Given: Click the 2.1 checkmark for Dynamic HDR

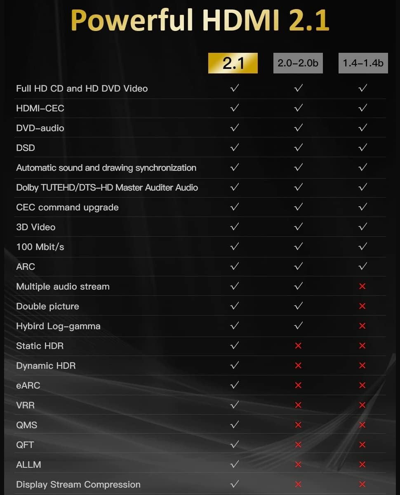Looking at the screenshot, I should coord(235,365).
